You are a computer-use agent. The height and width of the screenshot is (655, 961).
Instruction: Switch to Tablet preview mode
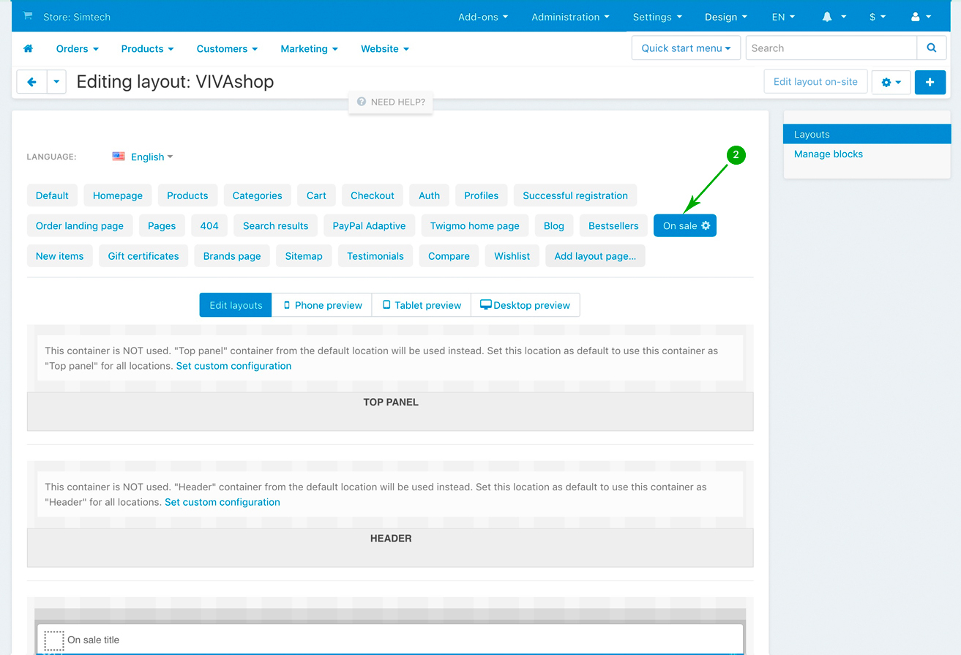pyautogui.click(x=422, y=305)
